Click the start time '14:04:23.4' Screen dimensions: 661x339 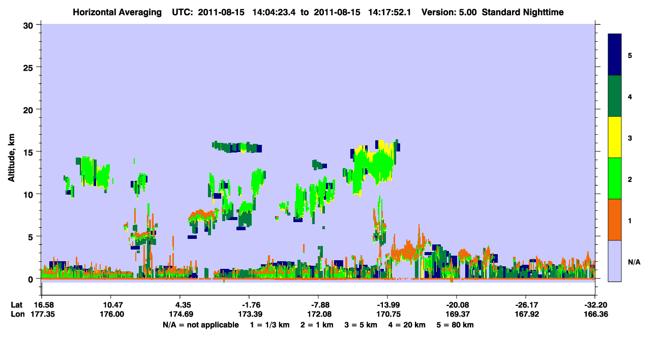(276, 12)
